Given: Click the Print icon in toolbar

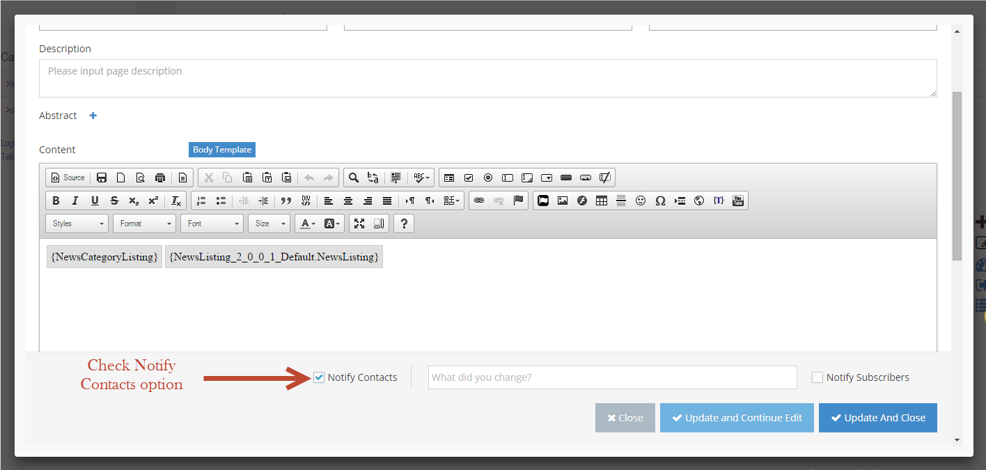Looking at the screenshot, I should [x=160, y=178].
